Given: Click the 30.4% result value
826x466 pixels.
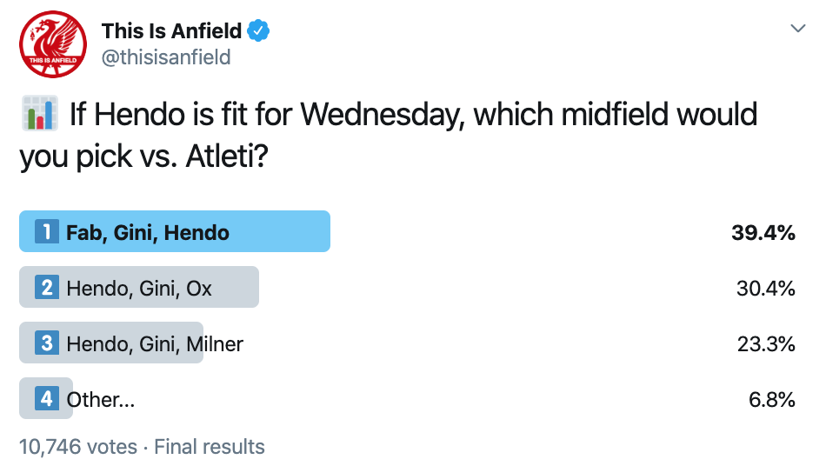Looking at the screenshot, I should click(x=766, y=289).
